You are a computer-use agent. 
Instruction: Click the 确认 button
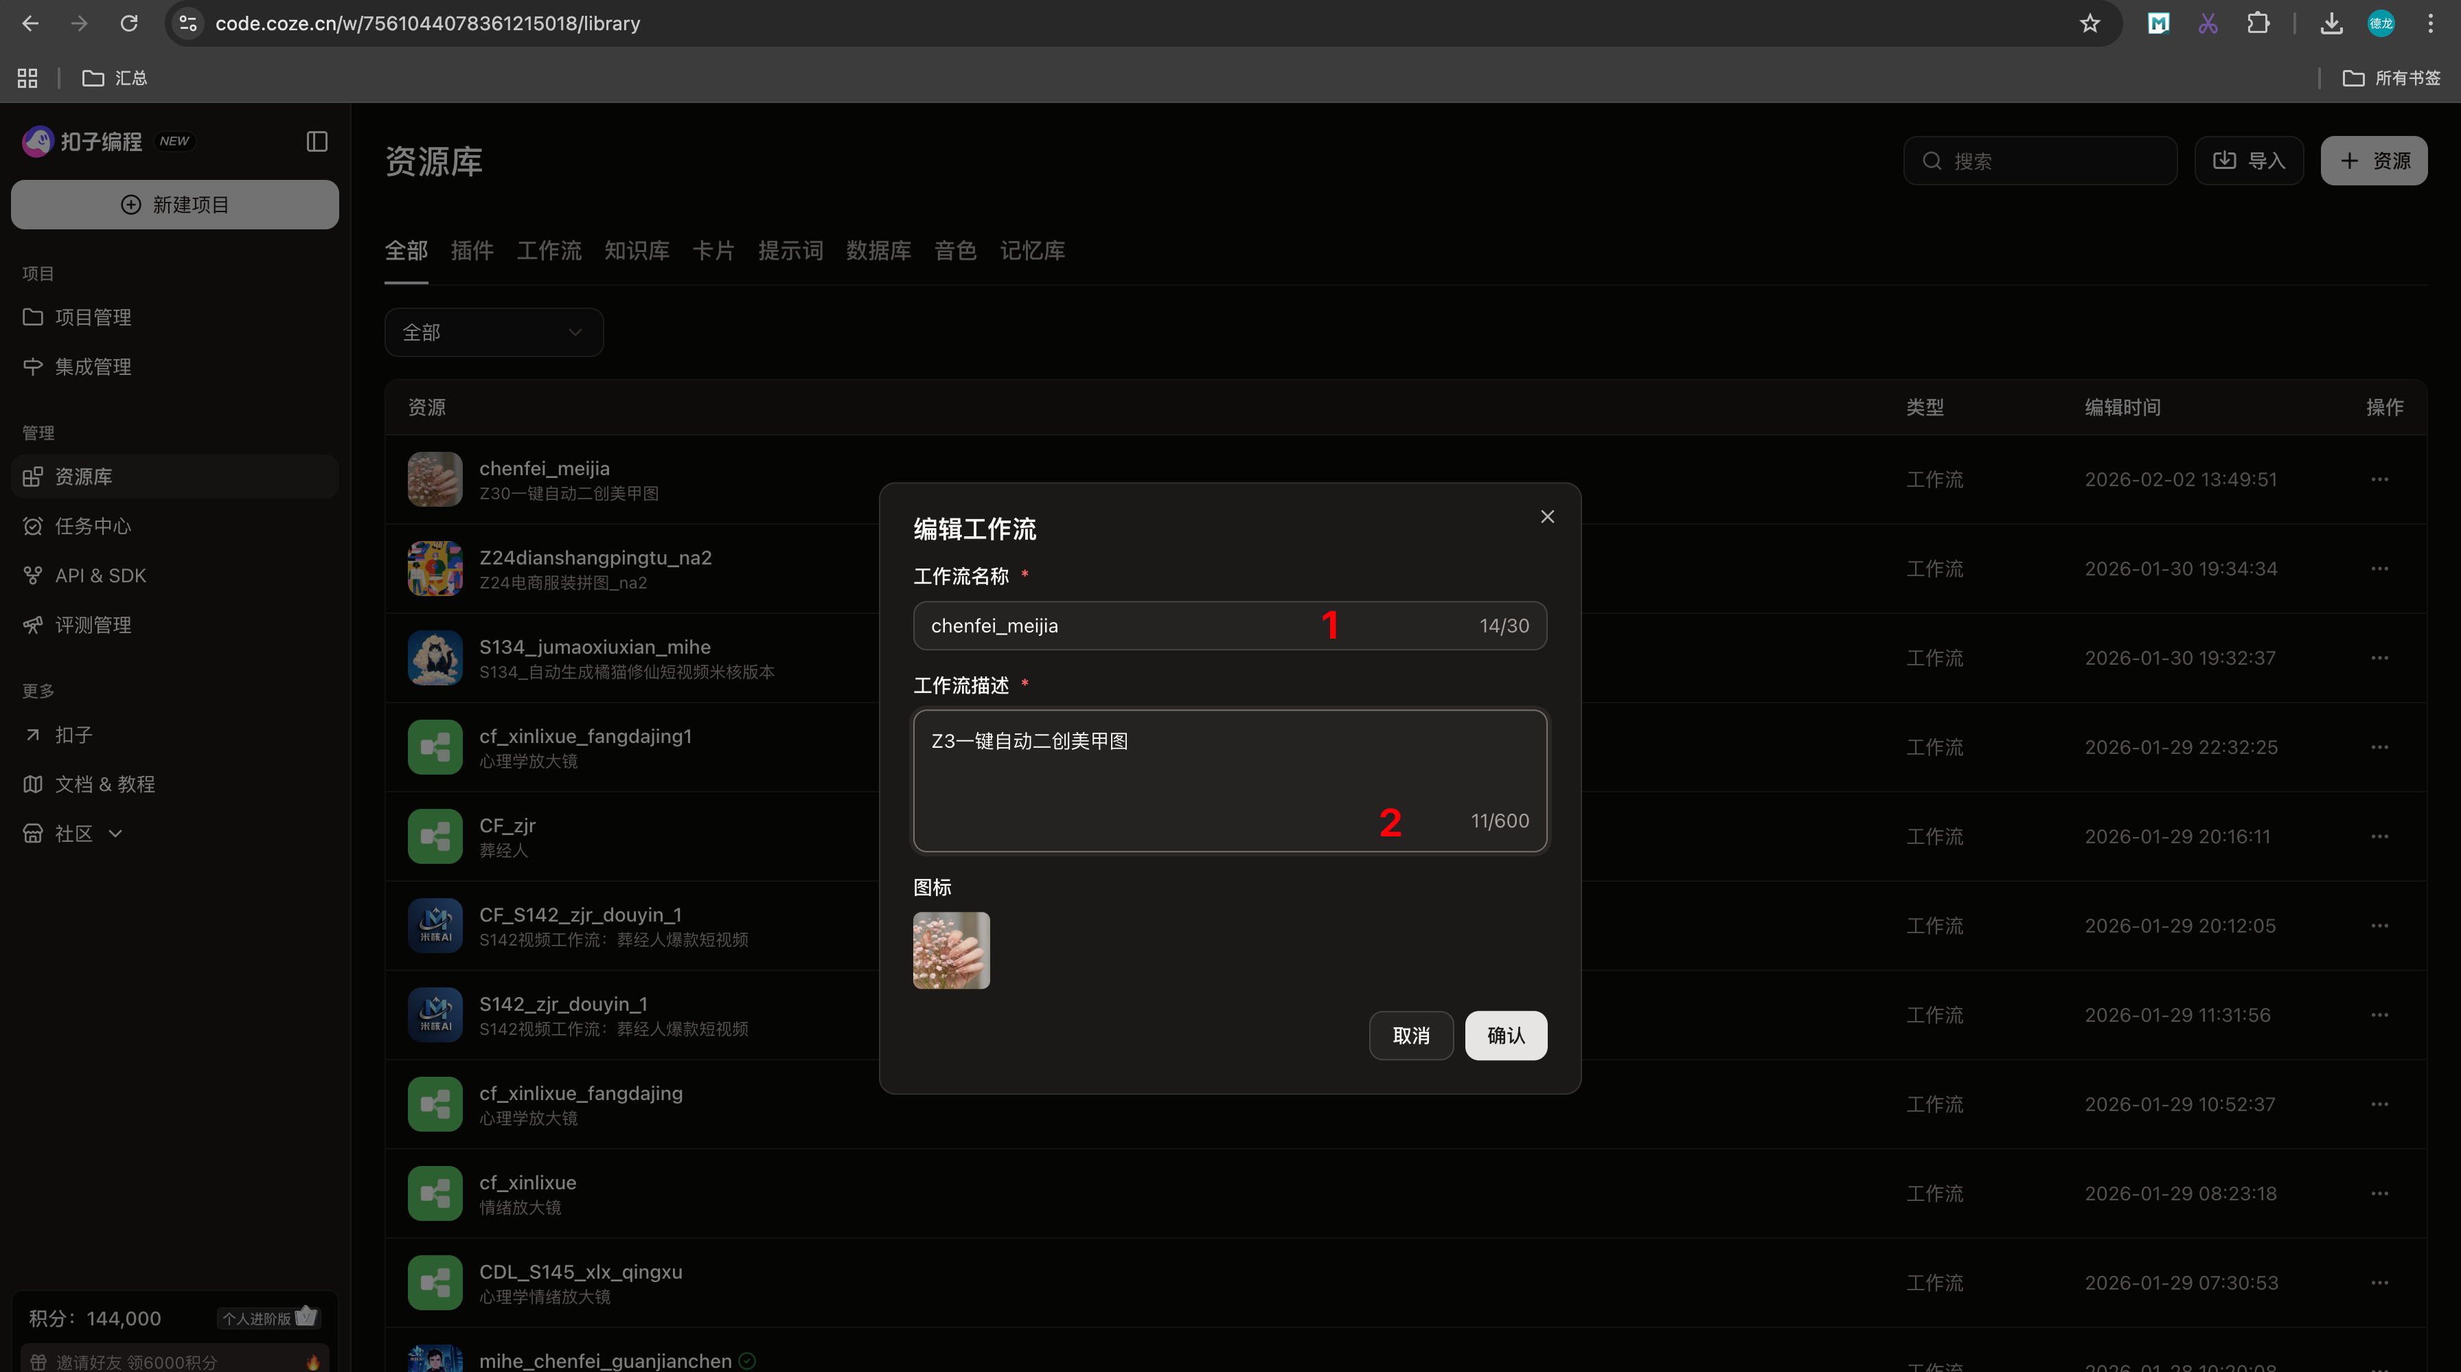1504,1035
